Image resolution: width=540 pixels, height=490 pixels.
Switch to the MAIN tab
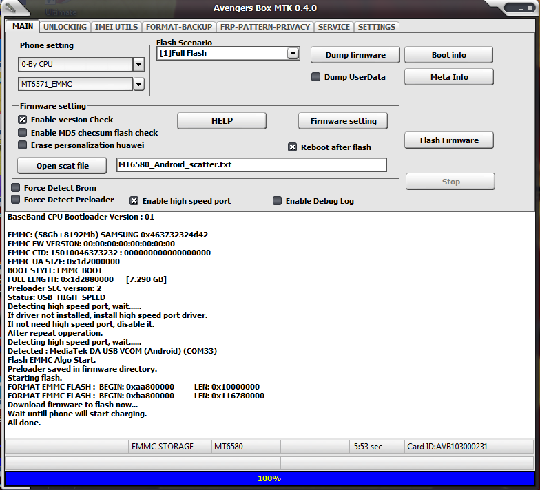(23, 26)
